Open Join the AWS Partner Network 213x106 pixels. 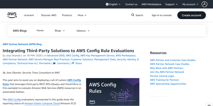click(x=167, y=72)
